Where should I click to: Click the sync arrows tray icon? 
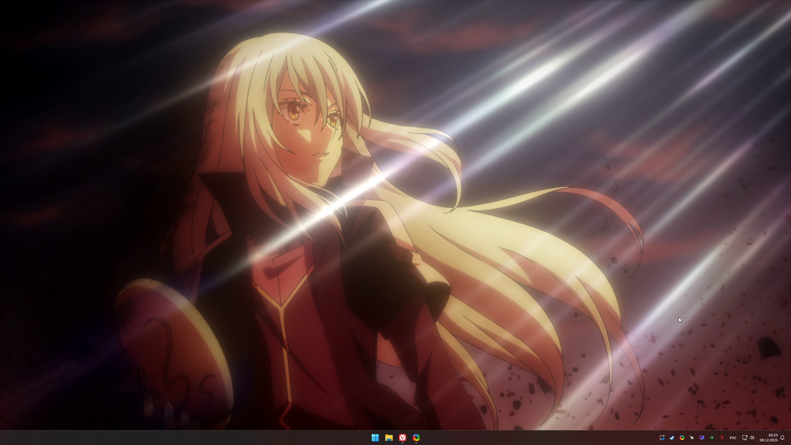coord(662,438)
